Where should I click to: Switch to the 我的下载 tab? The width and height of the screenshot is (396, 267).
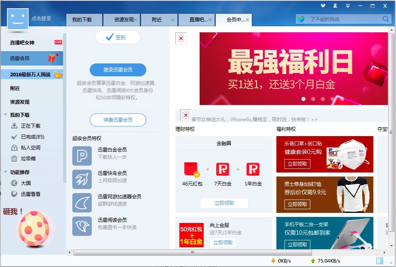click(x=84, y=20)
